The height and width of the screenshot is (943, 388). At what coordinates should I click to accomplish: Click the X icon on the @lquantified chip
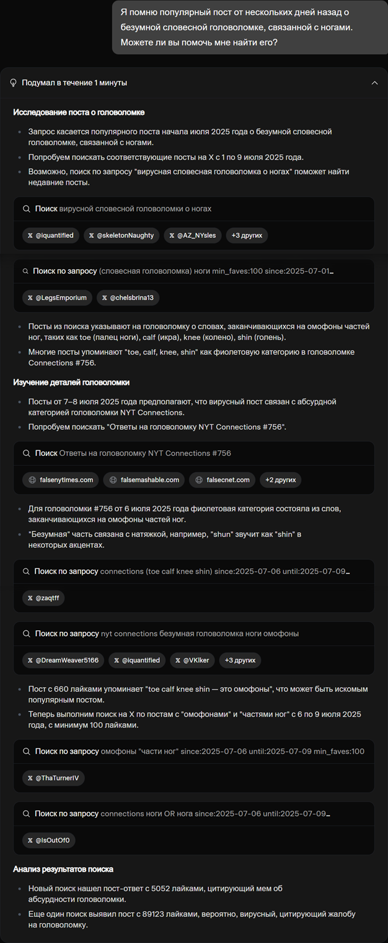pos(29,235)
